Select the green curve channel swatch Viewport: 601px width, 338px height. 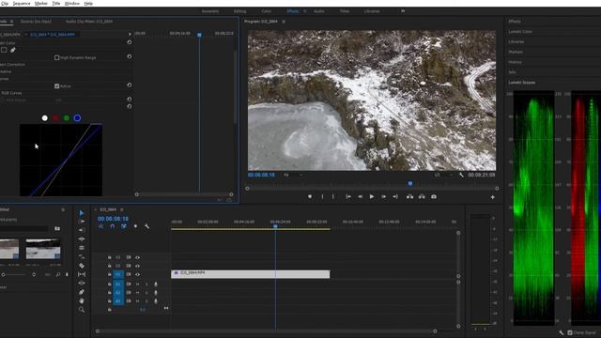point(67,118)
